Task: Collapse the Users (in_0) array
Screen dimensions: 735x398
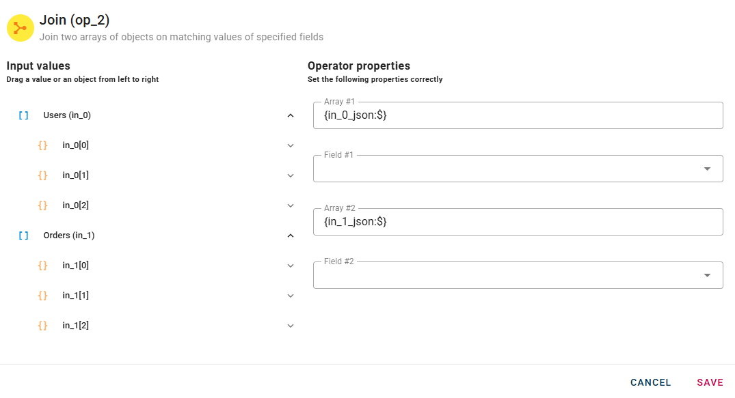Action: pos(291,115)
